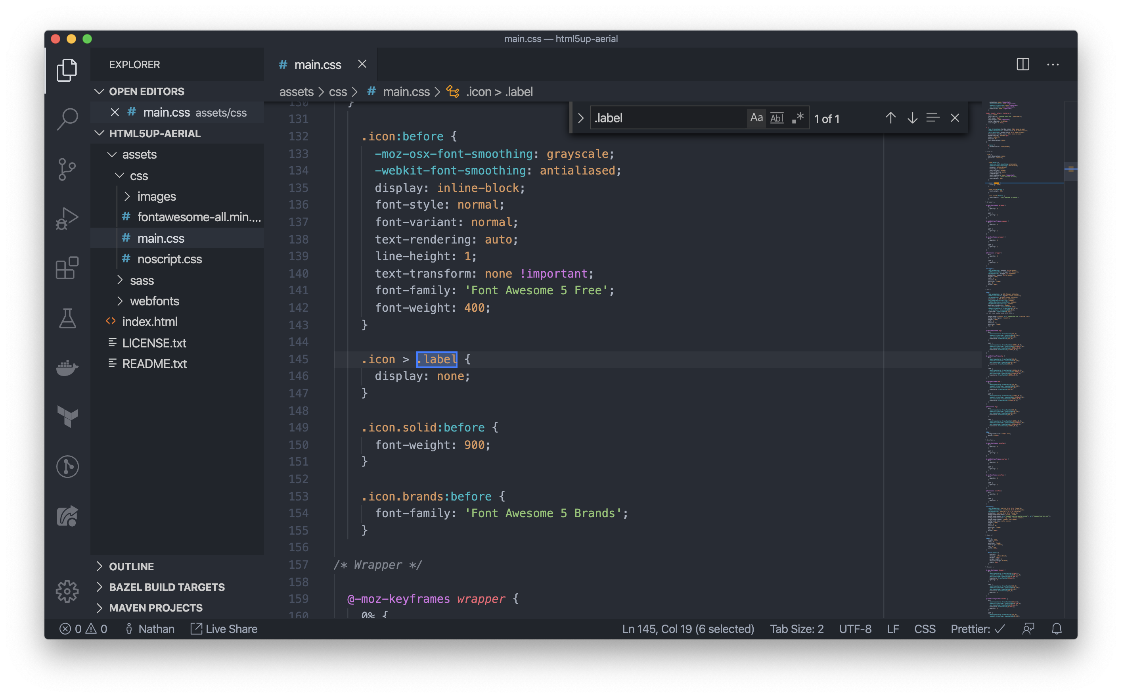The height and width of the screenshot is (698, 1122).
Task: Open the Source Control view
Action: (67, 169)
